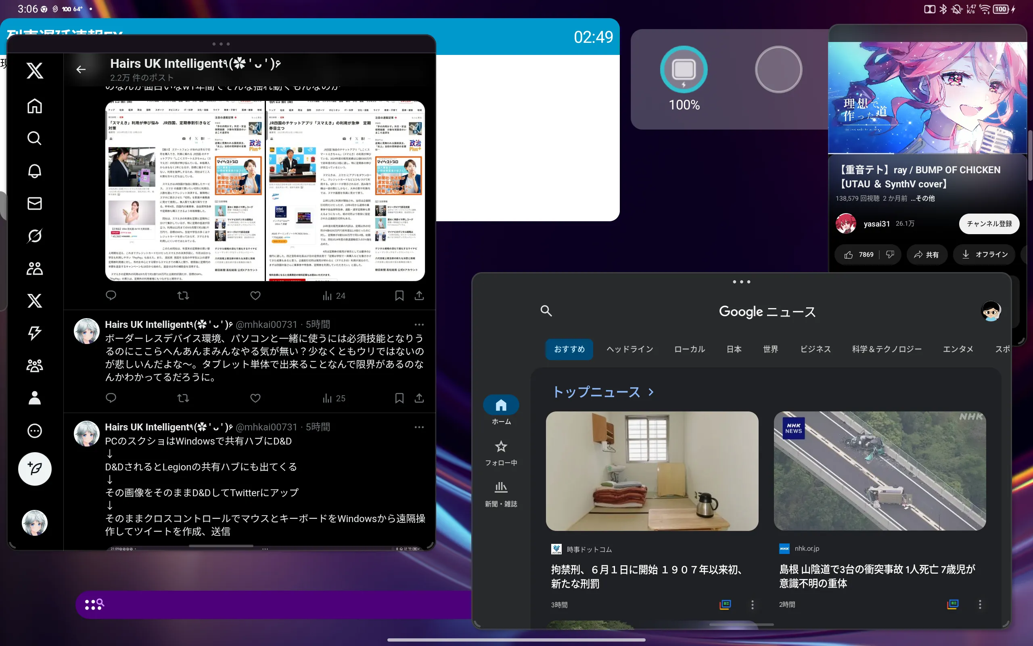The height and width of the screenshot is (646, 1033).
Task: Open Profile icon in X sidebar
Action: tap(35, 398)
